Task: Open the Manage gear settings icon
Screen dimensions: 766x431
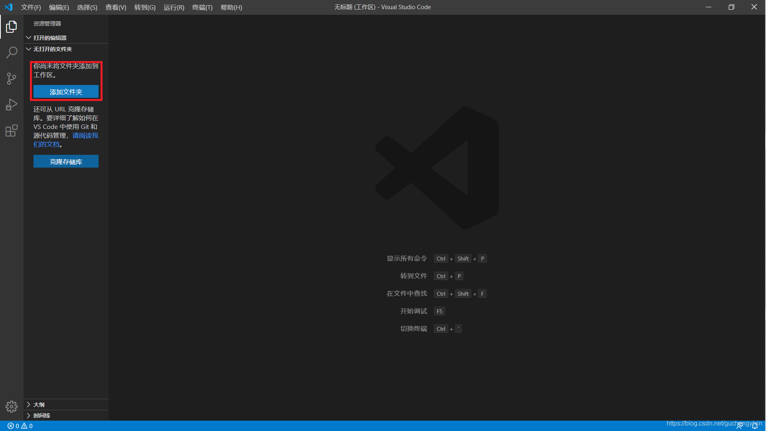Action: (12, 407)
